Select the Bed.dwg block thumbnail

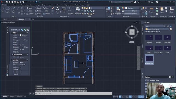click(x=149, y=37)
